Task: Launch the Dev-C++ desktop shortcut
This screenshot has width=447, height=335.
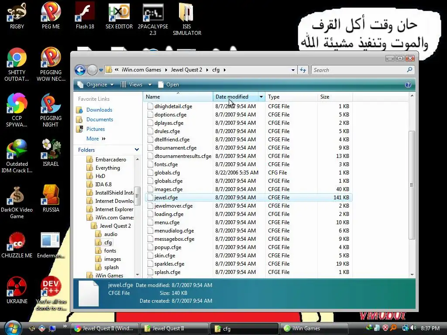Action: [51, 294]
